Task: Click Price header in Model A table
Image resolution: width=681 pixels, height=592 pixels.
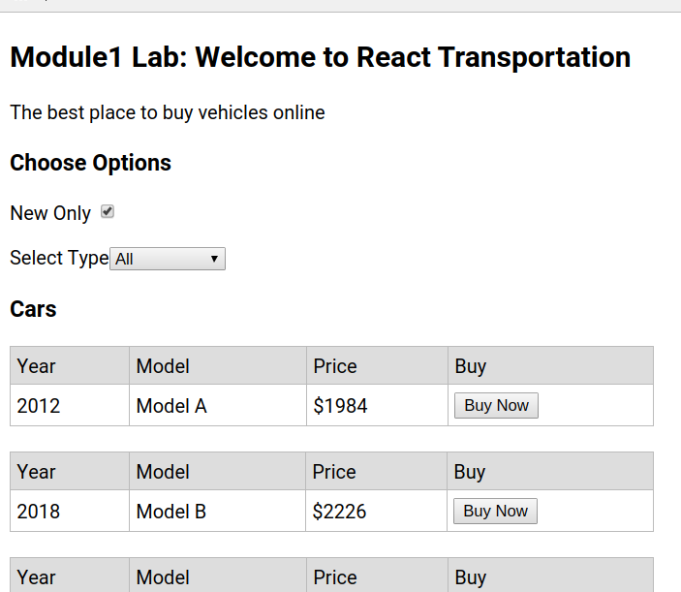Action: [x=335, y=366]
